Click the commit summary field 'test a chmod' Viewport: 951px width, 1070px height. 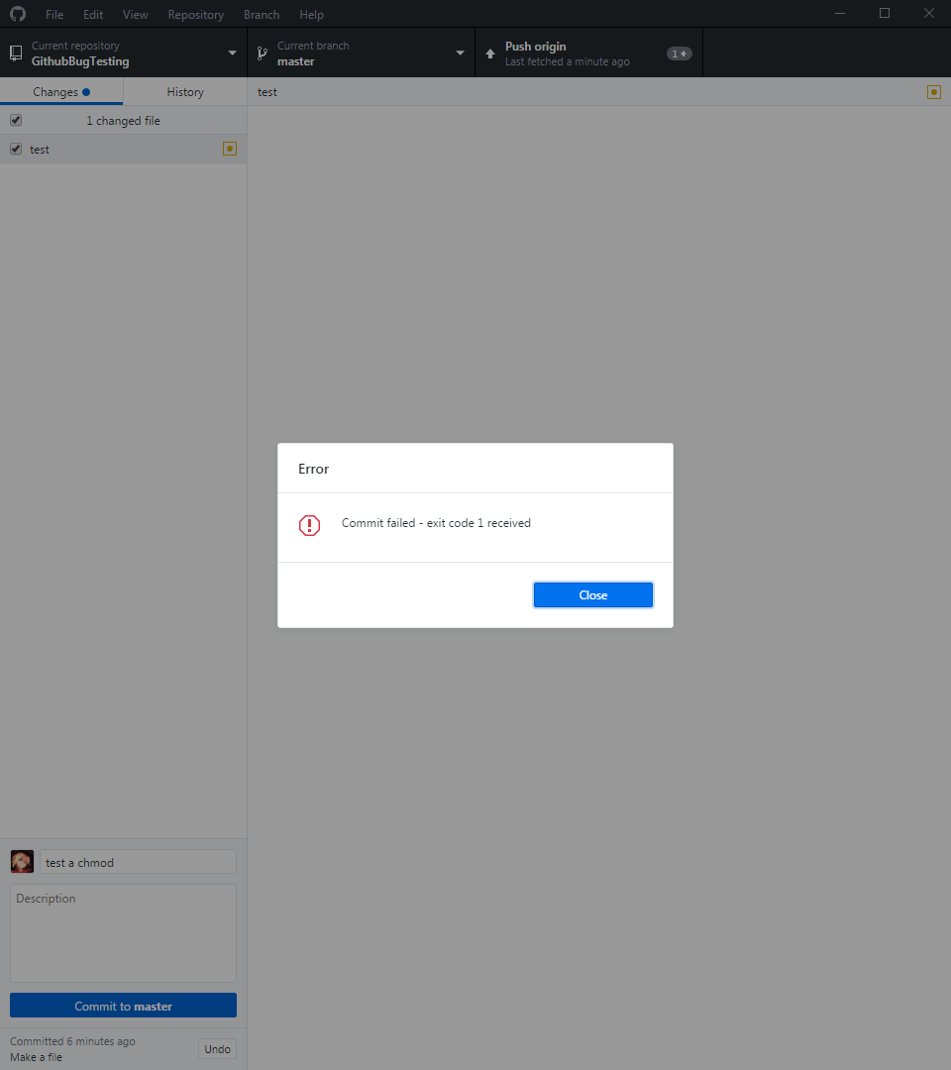(x=138, y=862)
